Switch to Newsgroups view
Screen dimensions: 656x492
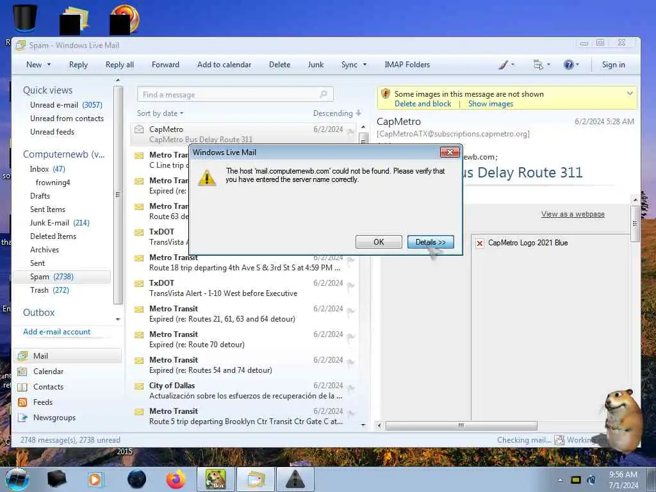[x=54, y=418]
